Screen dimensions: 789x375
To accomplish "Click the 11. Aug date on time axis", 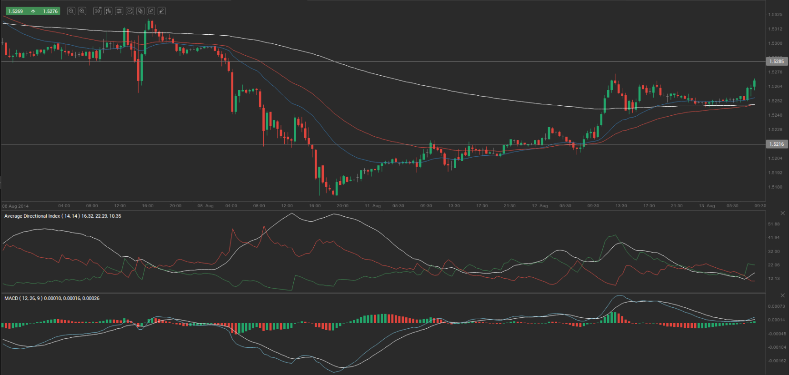I will 372,206.
